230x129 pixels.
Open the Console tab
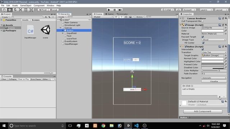point(6,76)
